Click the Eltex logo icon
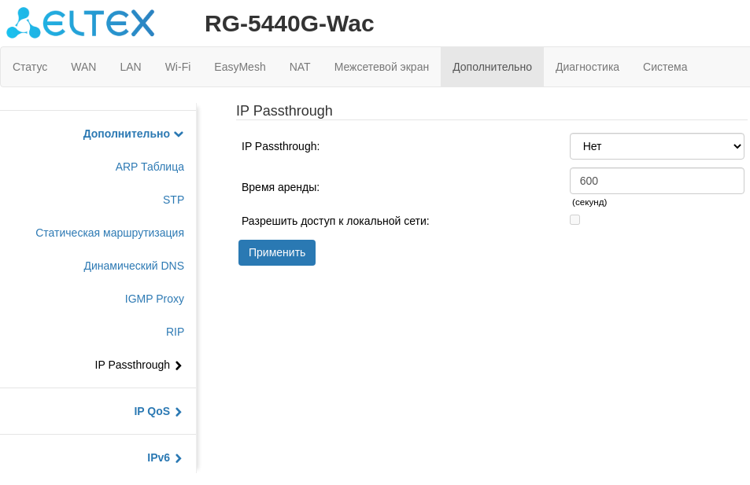 tap(24, 24)
